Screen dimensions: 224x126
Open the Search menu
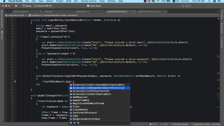50,1
